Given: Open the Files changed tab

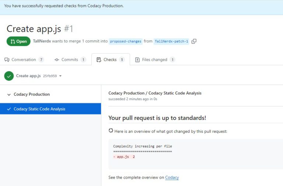Looking at the screenshot, I should (155, 60).
